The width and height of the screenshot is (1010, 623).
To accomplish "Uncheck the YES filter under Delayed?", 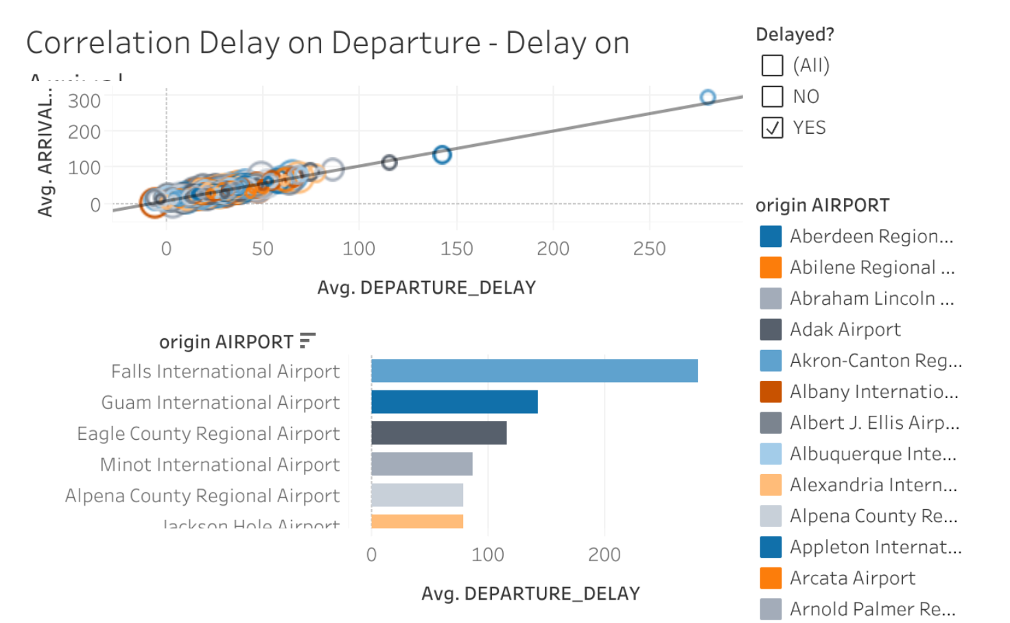I will (771, 128).
